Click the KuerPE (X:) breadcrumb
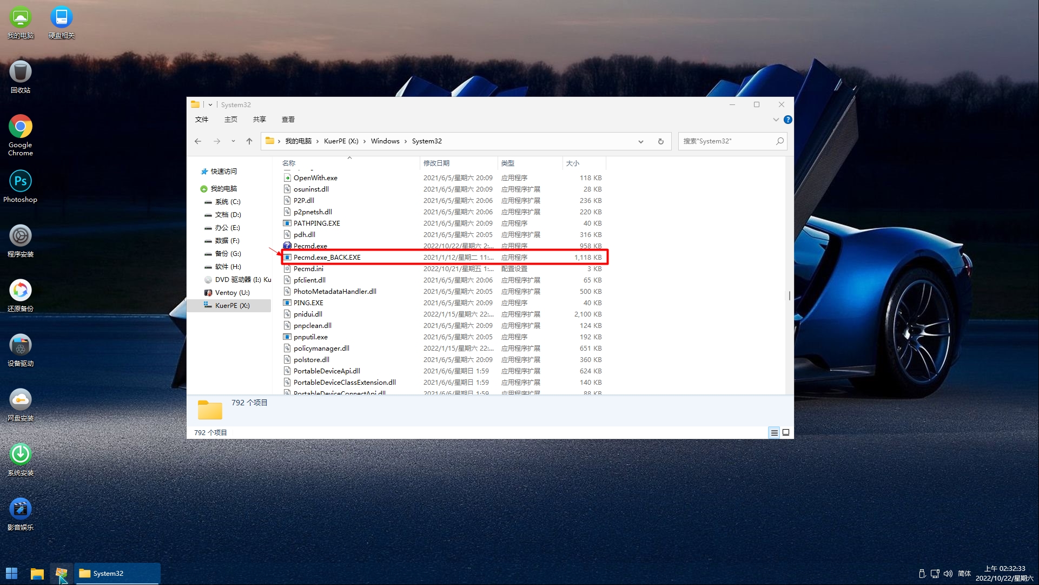 pos(341,141)
